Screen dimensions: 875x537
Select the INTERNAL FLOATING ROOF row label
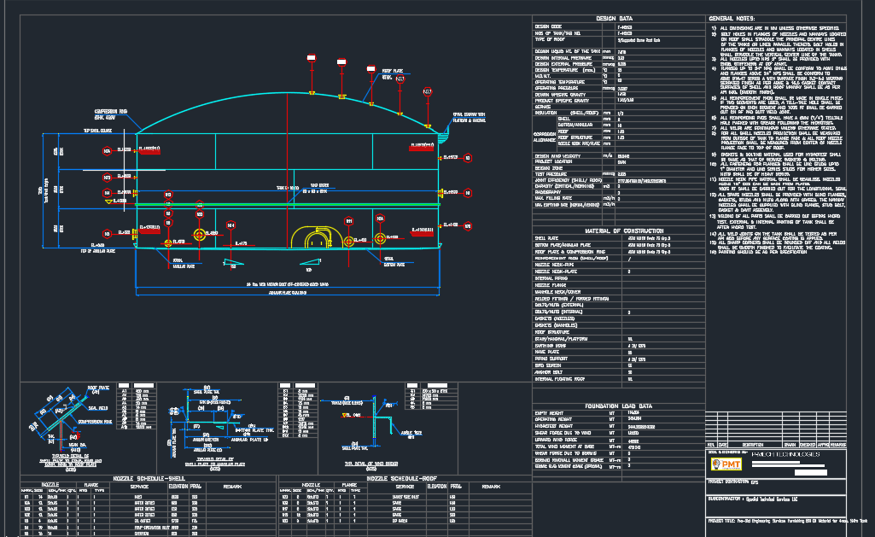pos(559,379)
